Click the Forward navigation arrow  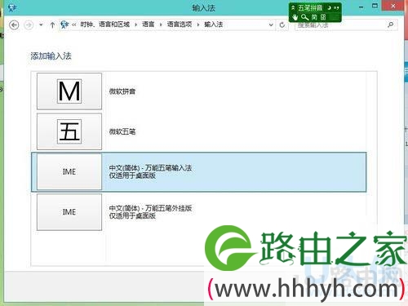point(29,25)
